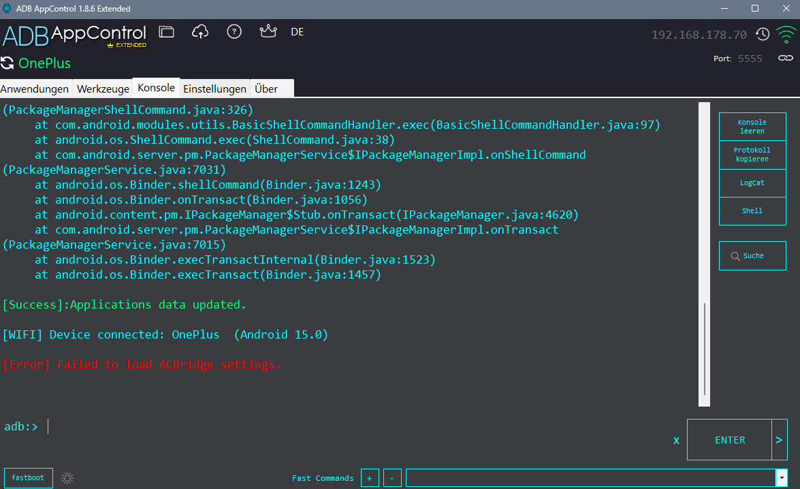Click the link chain icon next to port
The height and width of the screenshot is (489, 800).
click(785, 58)
